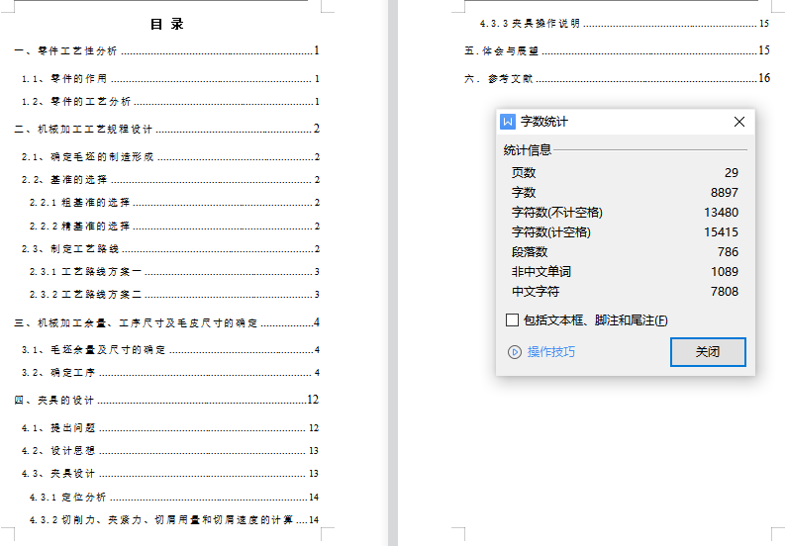Click the 目录 heading on the page
Viewport: 786px width, 546px height.
tap(166, 24)
